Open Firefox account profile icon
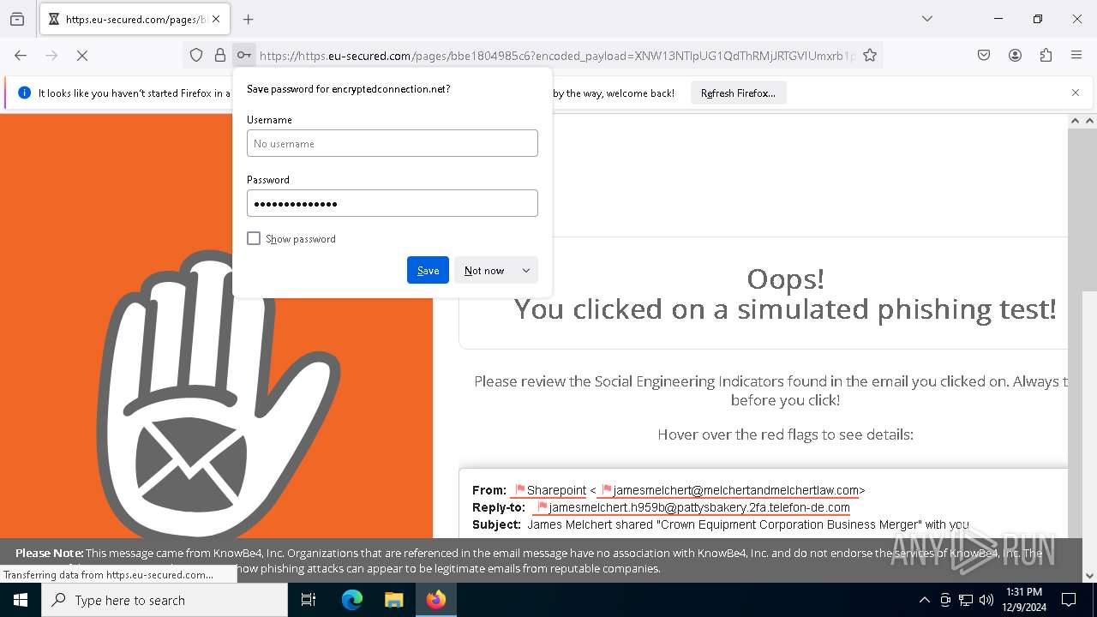 1015,56
